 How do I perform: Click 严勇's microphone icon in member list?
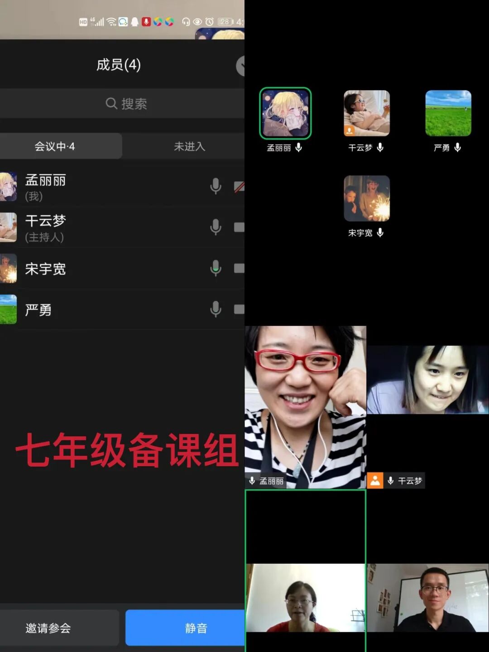click(216, 309)
